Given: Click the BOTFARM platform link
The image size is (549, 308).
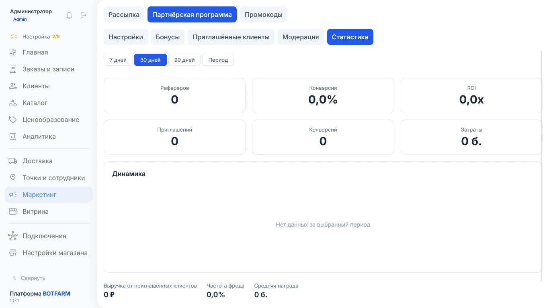Looking at the screenshot, I should coord(57,294).
